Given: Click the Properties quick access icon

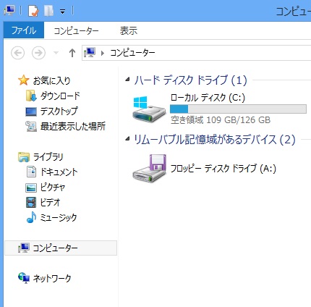Looking at the screenshot, I should coord(33,11).
